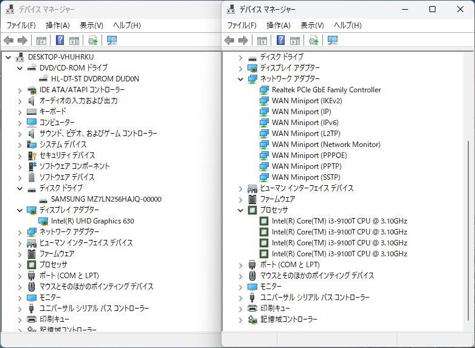Expand IDE ATA/ATAPI コントローラー node
Image resolution: width=475 pixels, height=348 pixels.
(20, 90)
